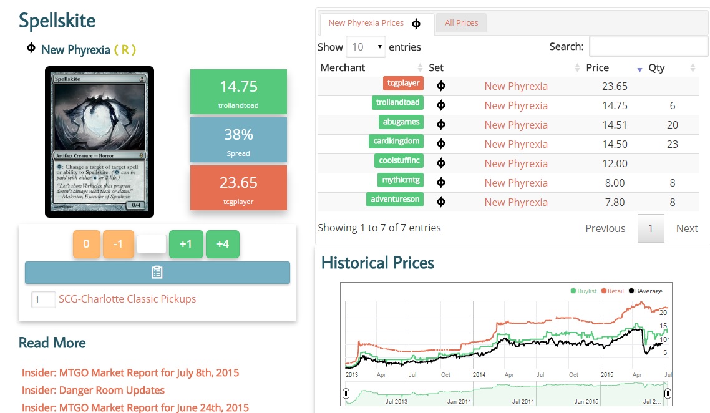Image resolution: width=710 pixels, height=413 pixels.
Task: Go to the Next page of entries
Action: tap(686, 228)
